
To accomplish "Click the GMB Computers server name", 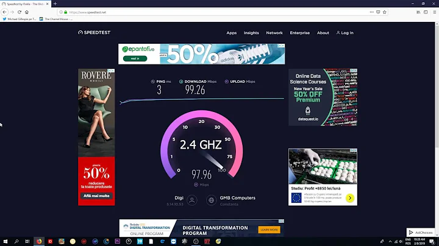I will pyautogui.click(x=237, y=198).
